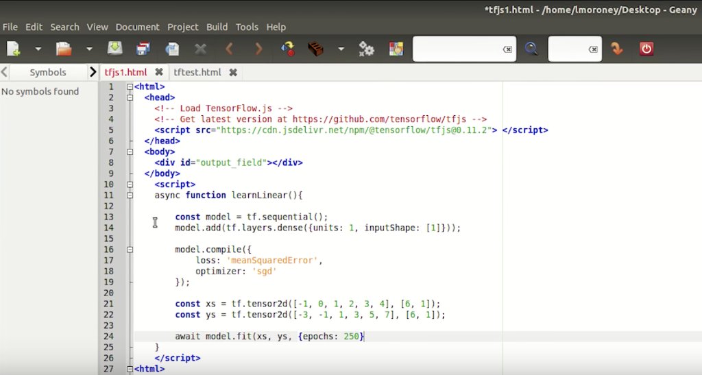Collapse the <head> fold marker on line 2
This screenshot has width=702, height=375.
point(130,97)
